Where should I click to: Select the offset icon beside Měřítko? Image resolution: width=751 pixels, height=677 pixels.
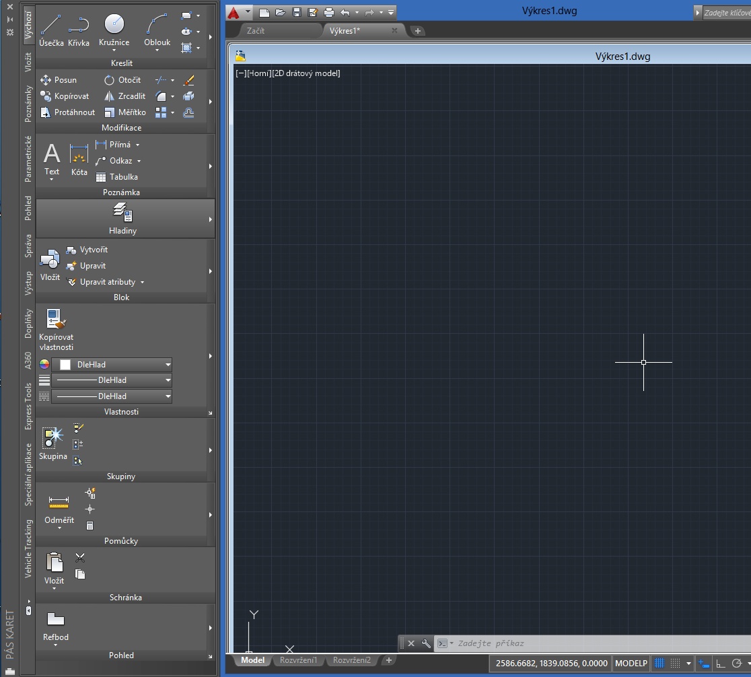(188, 112)
